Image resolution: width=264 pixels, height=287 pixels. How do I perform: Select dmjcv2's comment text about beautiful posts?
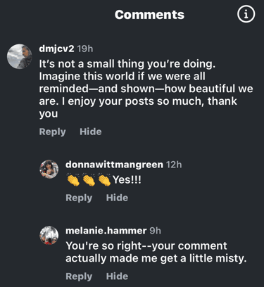(146, 89)
